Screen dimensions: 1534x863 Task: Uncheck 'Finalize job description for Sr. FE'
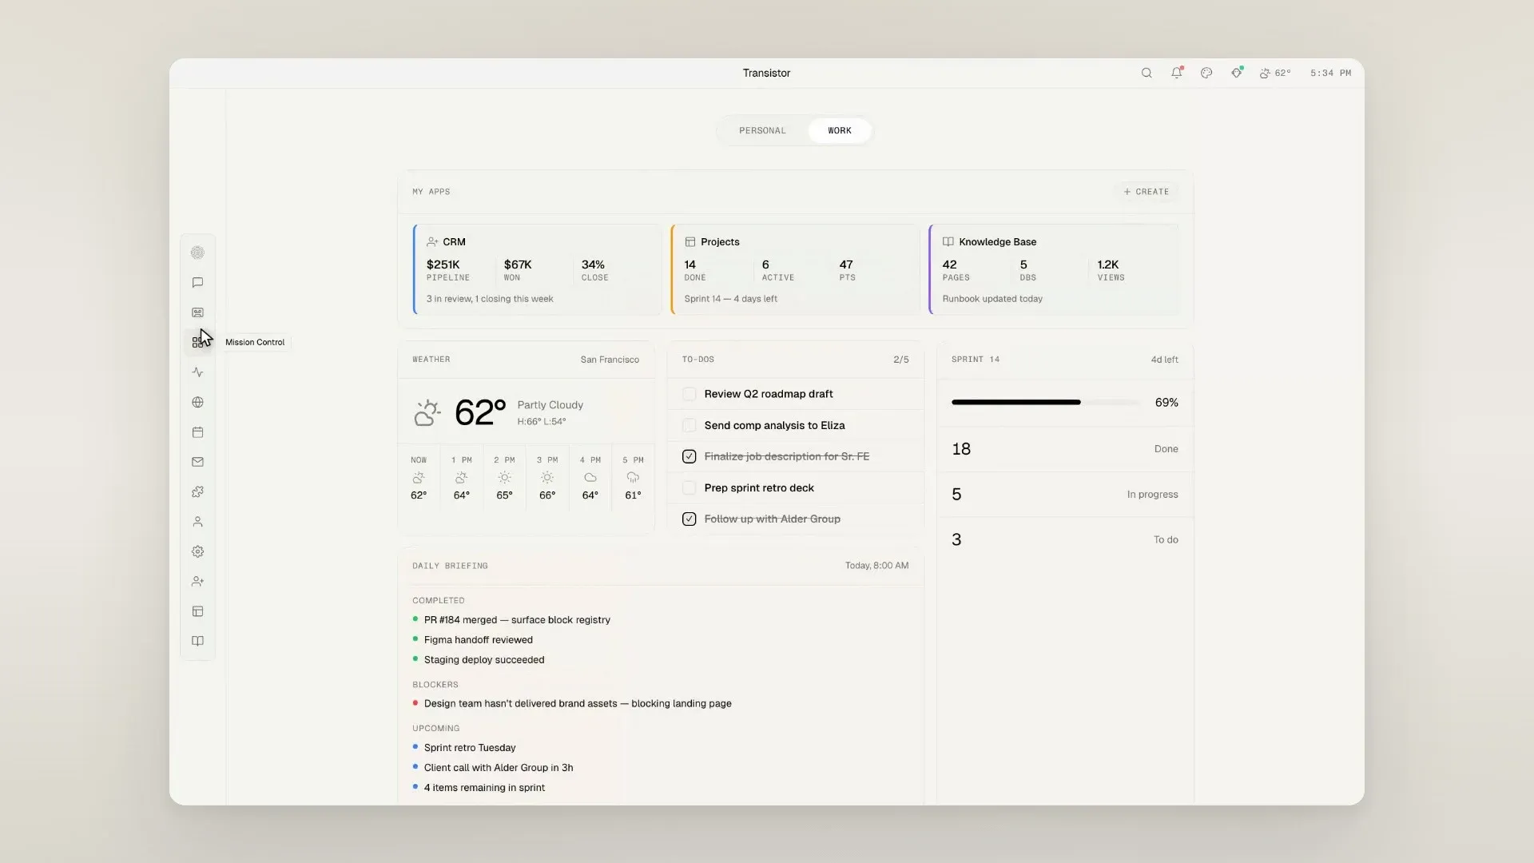(x=689, y=456)
